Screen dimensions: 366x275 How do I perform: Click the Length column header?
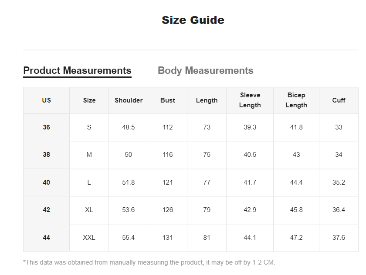[207, 100]
